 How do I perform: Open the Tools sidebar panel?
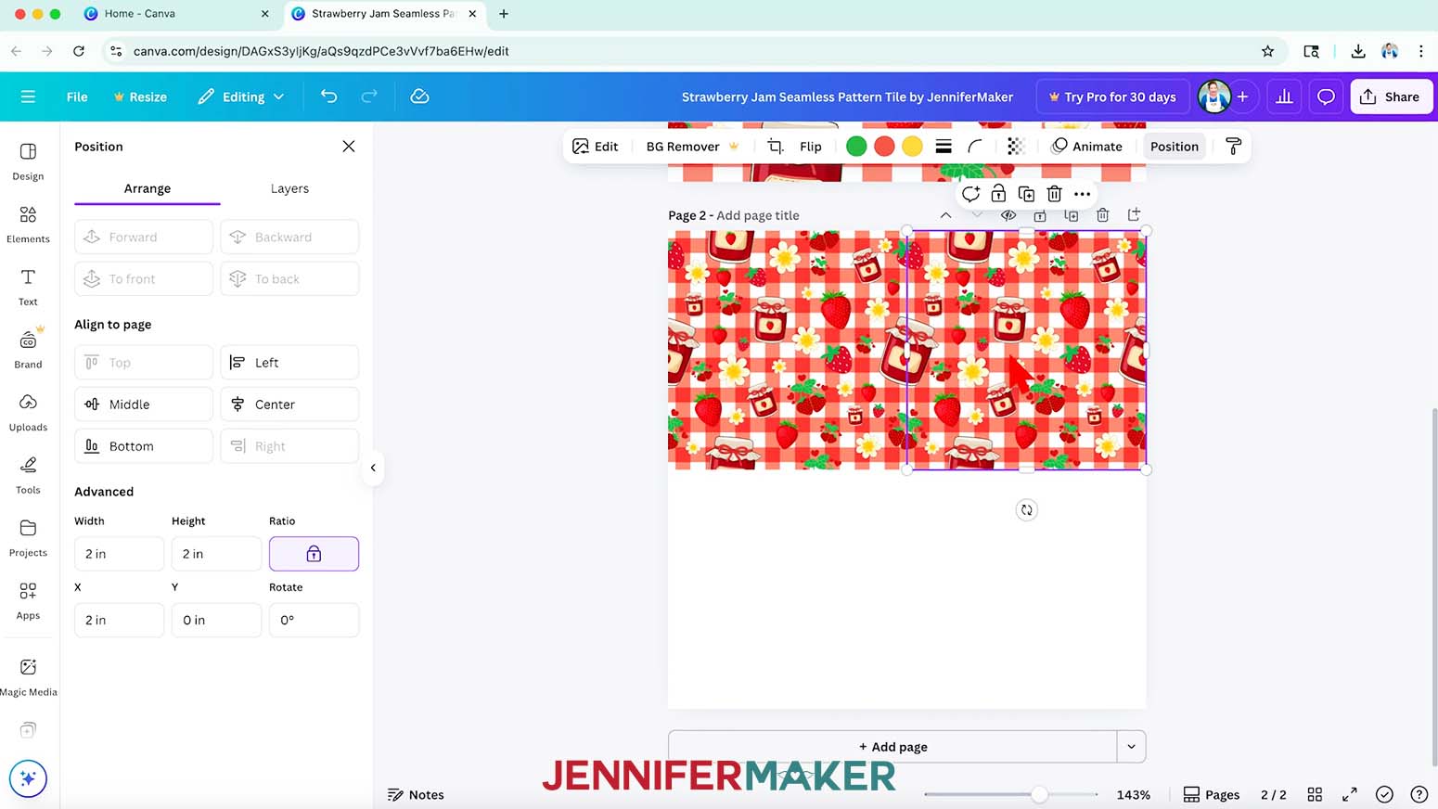click(x=28, y=475)
